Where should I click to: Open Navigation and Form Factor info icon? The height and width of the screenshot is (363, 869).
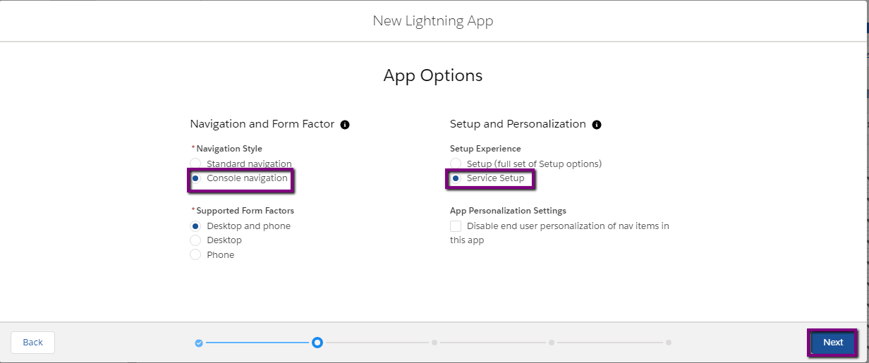(x=345, y=125)
